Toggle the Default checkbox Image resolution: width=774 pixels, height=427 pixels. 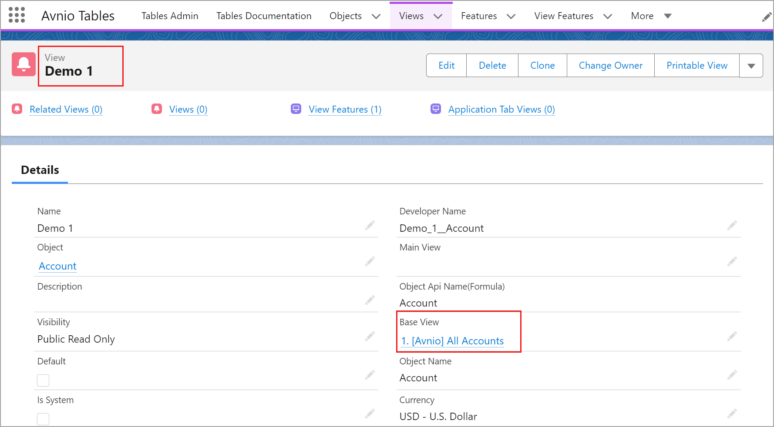click(43, 380)
